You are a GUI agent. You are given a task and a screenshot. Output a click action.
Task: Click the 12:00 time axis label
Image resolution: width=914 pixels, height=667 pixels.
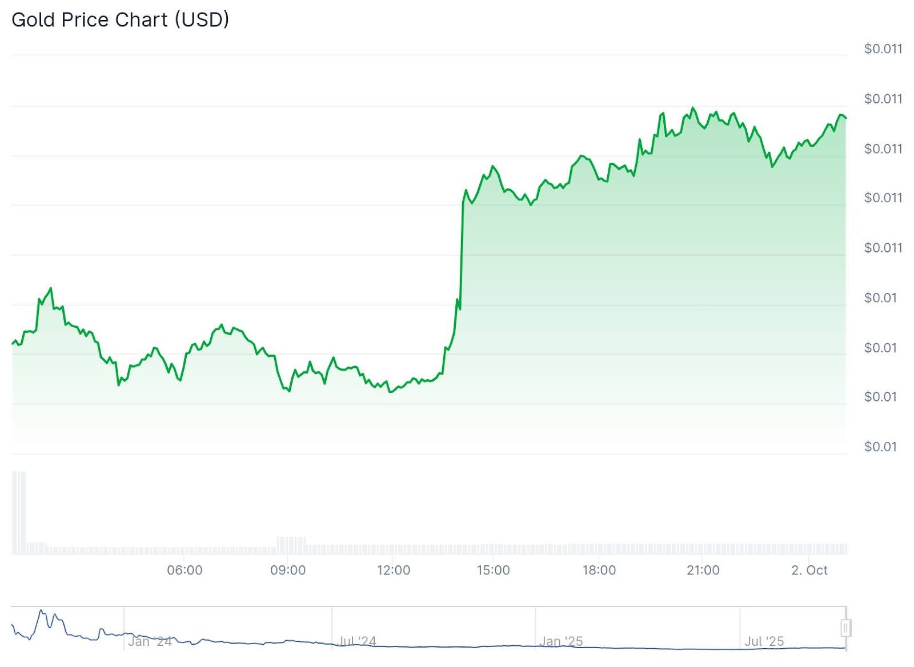pos(394,570)
